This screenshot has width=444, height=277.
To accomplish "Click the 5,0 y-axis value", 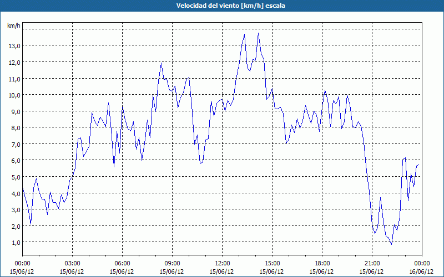I will tap(16, 177).
